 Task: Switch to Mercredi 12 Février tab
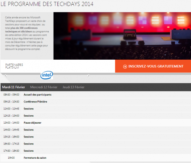tap(44, 87)
